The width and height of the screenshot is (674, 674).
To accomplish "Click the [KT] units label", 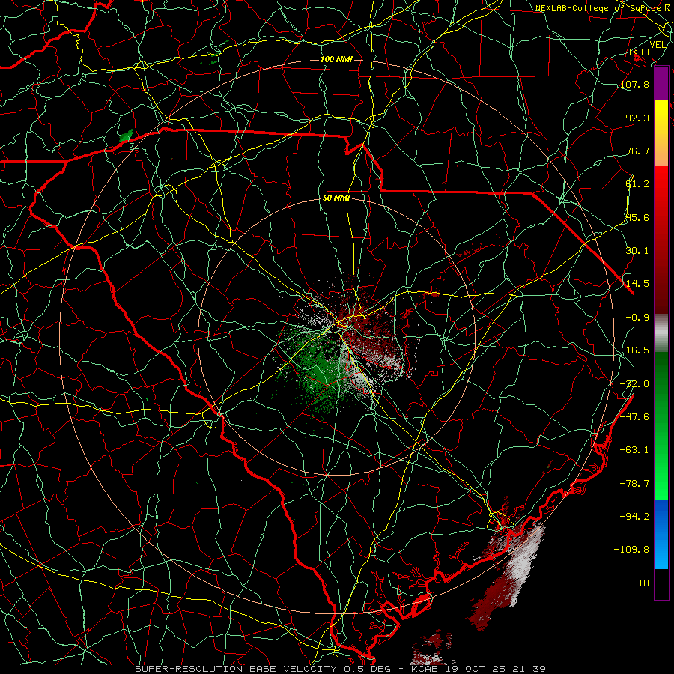I will pos(640,52).
